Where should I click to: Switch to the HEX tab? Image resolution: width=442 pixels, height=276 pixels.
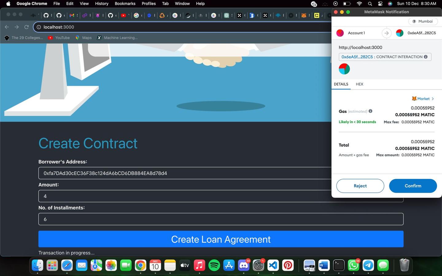coord(359,84)
